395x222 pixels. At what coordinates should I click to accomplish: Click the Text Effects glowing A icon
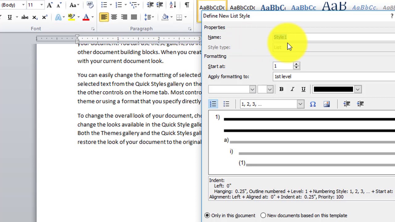tap(58, 17)
